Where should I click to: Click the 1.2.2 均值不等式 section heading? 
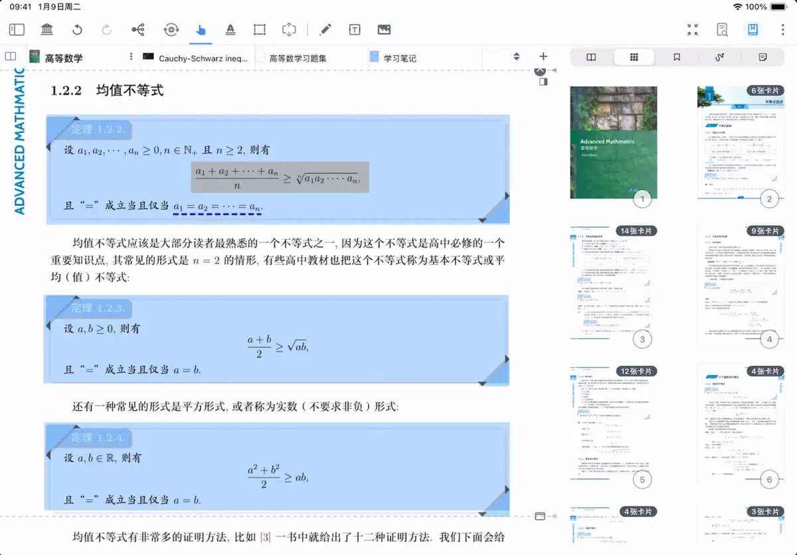click(107, 91)
